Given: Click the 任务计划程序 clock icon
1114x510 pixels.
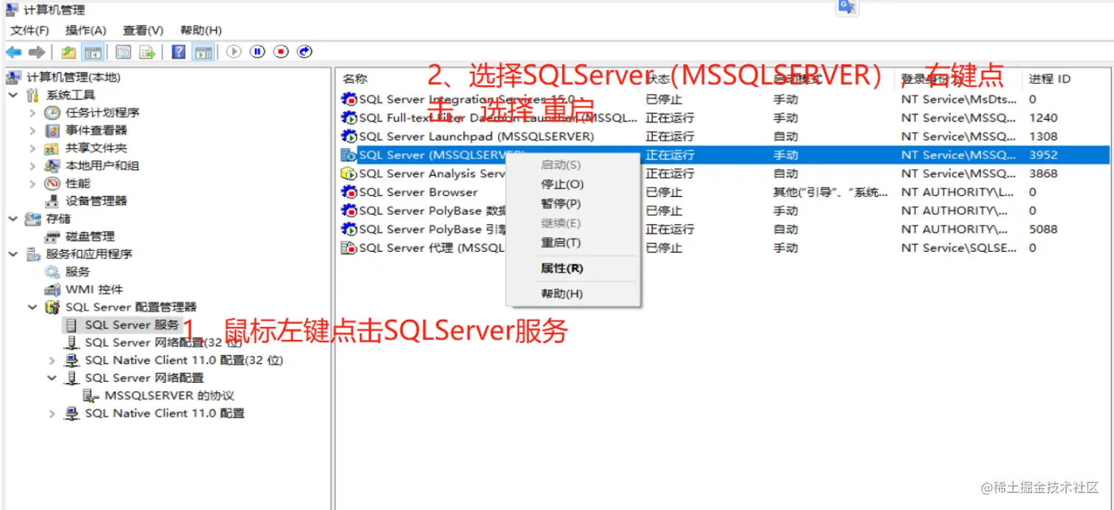Looking at the screenshot, I should tap(52, 113).
